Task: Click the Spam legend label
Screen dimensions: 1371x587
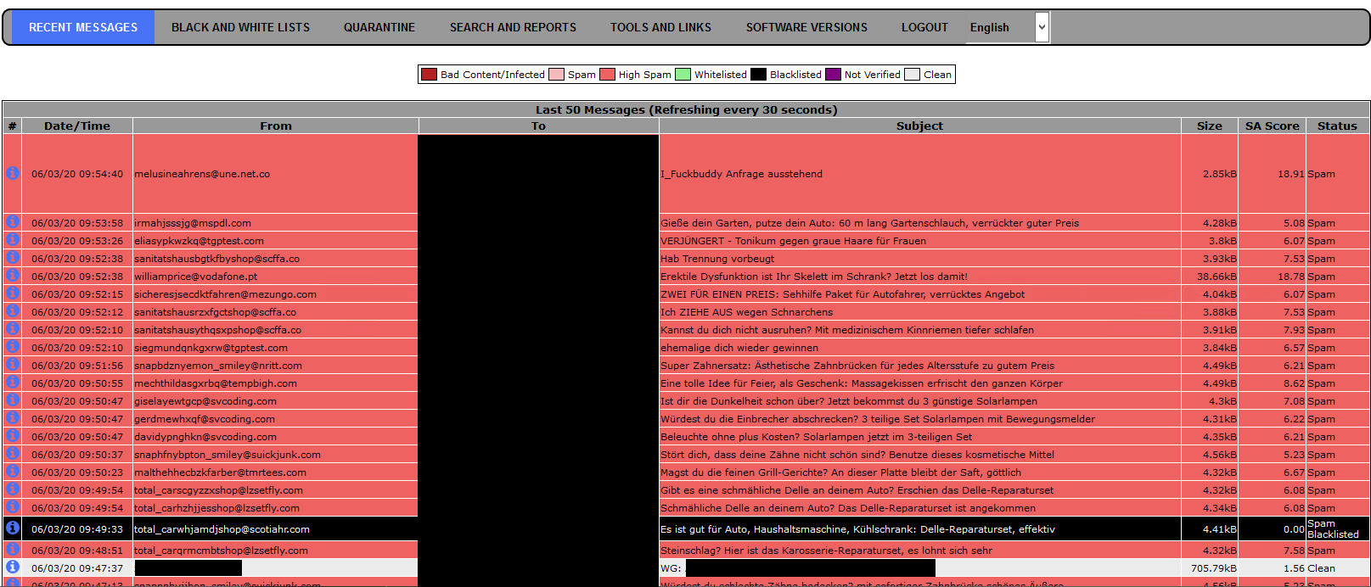Action: (x=582, y=75)
